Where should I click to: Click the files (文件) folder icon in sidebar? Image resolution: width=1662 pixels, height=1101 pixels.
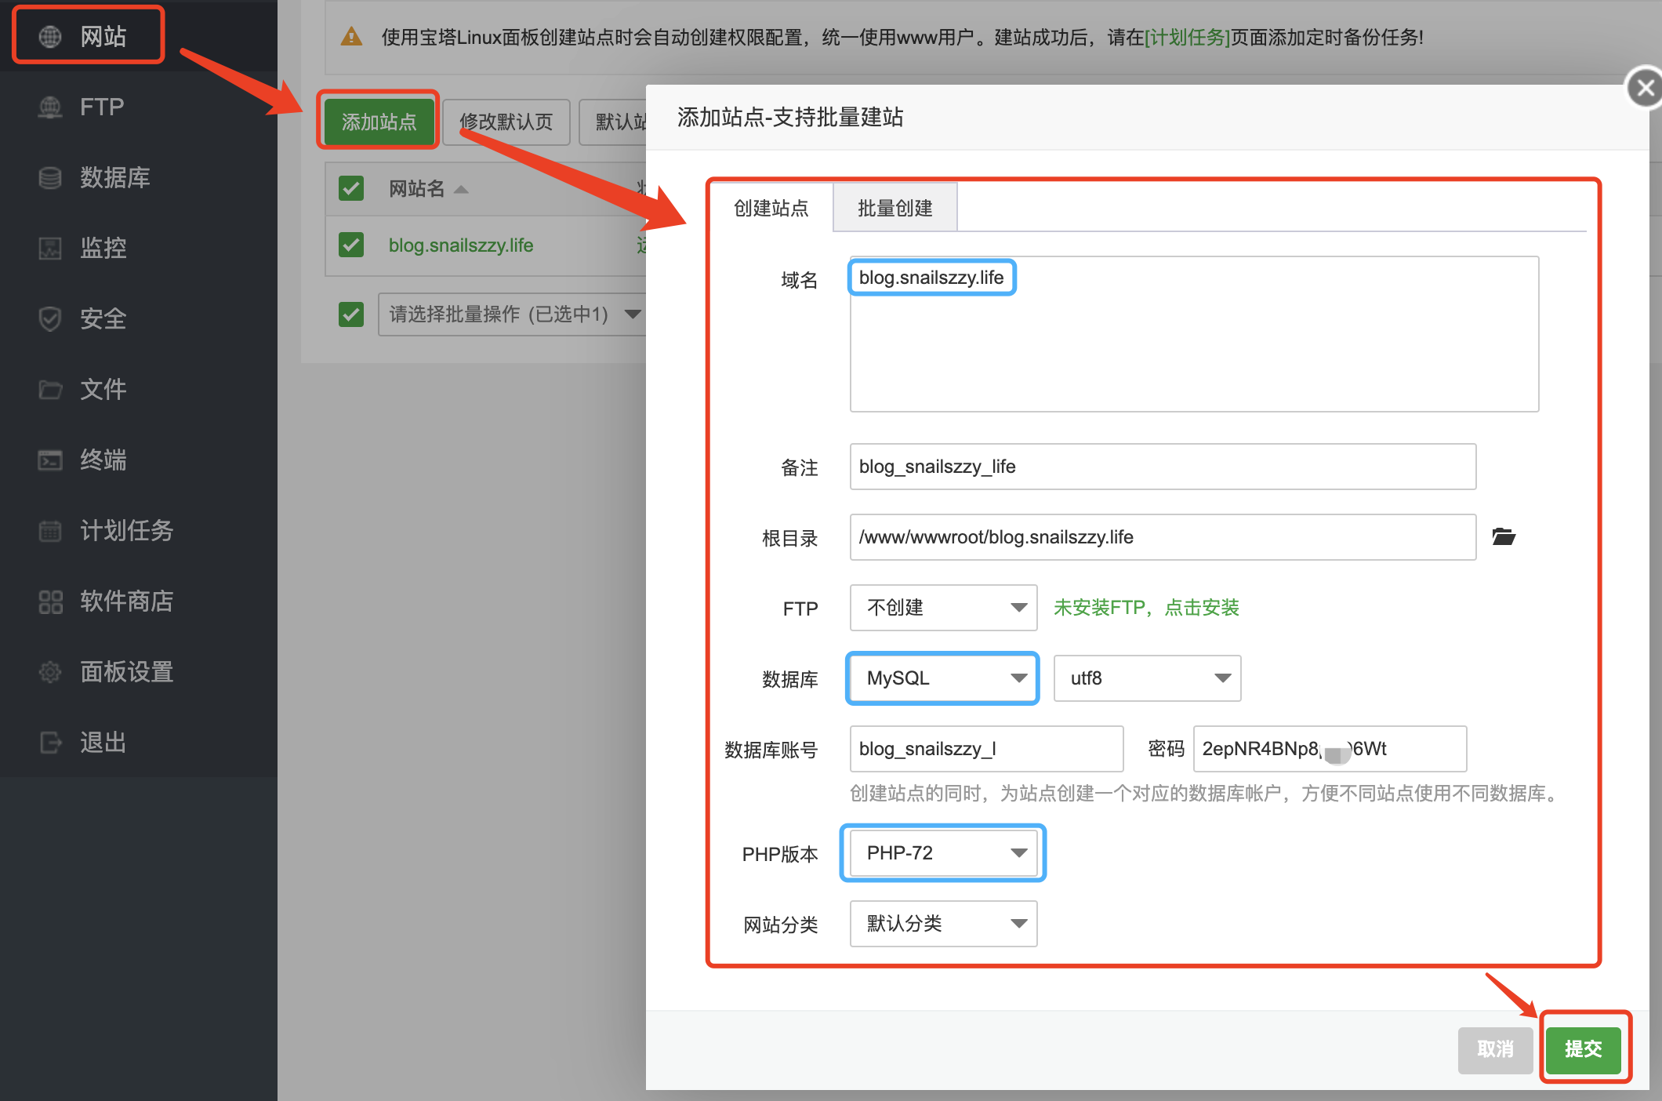(50, 390)
